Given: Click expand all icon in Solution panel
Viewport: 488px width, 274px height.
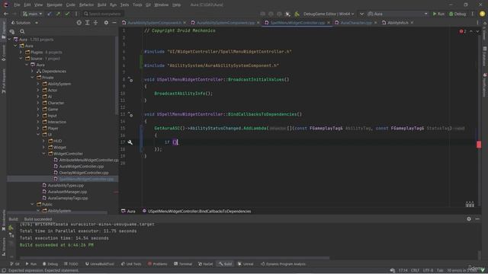Looking at the screenshot, I should click(x=88, y=23).
